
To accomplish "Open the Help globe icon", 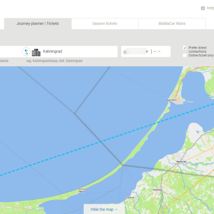I will click(203, 8).
